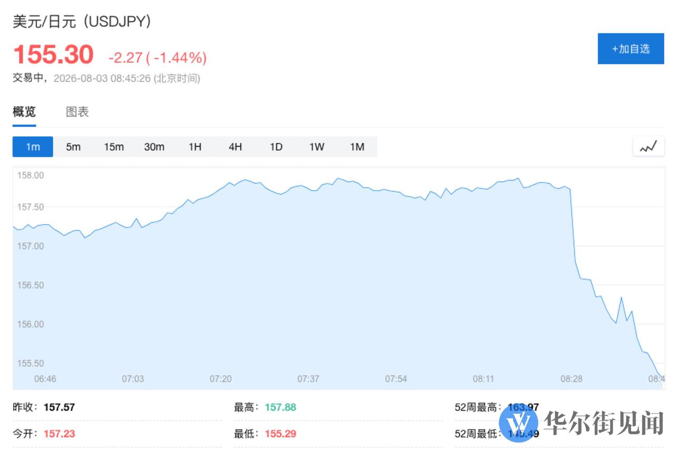The image size is (676, 455).
Task: Click the 今开 value 157.23
Action: point(59,434)
